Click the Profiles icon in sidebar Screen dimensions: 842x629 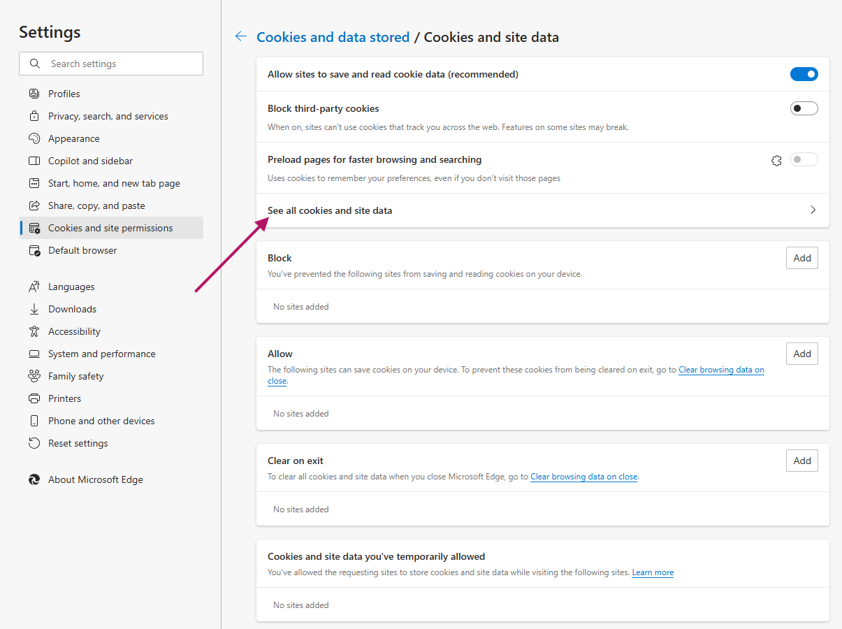coord(34,94)
